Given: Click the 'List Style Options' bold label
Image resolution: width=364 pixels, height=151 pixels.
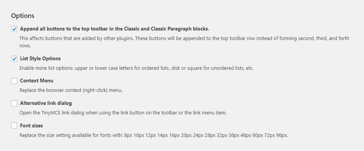Looking at the screenshot, I should tap(40, 58).
